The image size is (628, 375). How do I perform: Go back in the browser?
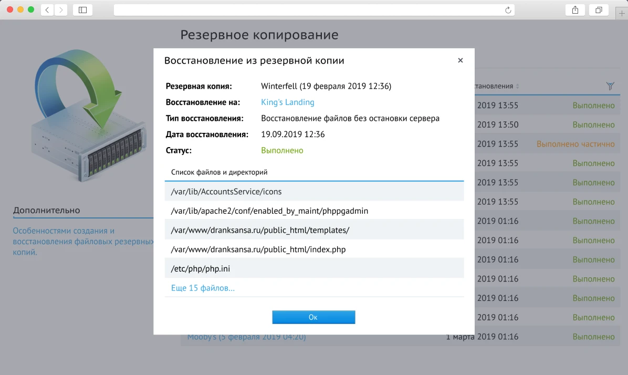click(x=47, y=9)
